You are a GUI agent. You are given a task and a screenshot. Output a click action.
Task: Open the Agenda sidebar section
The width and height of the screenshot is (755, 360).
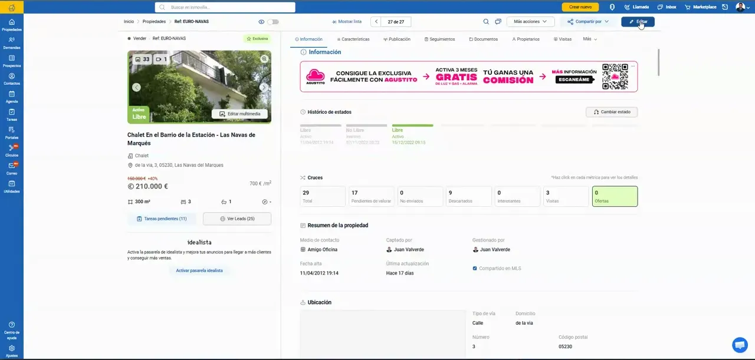12,97
